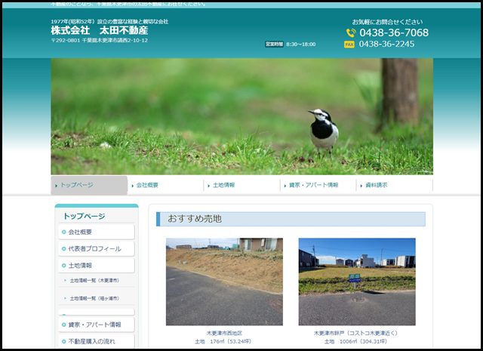
Task: Click the 株式会社 太田不動産 company title
Action: tap(100, 30)
